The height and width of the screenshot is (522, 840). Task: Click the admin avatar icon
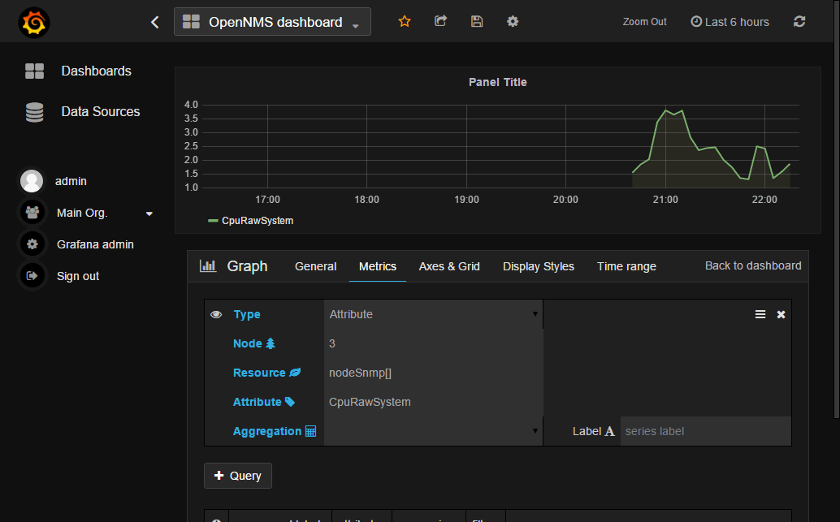tap(32, 181)
